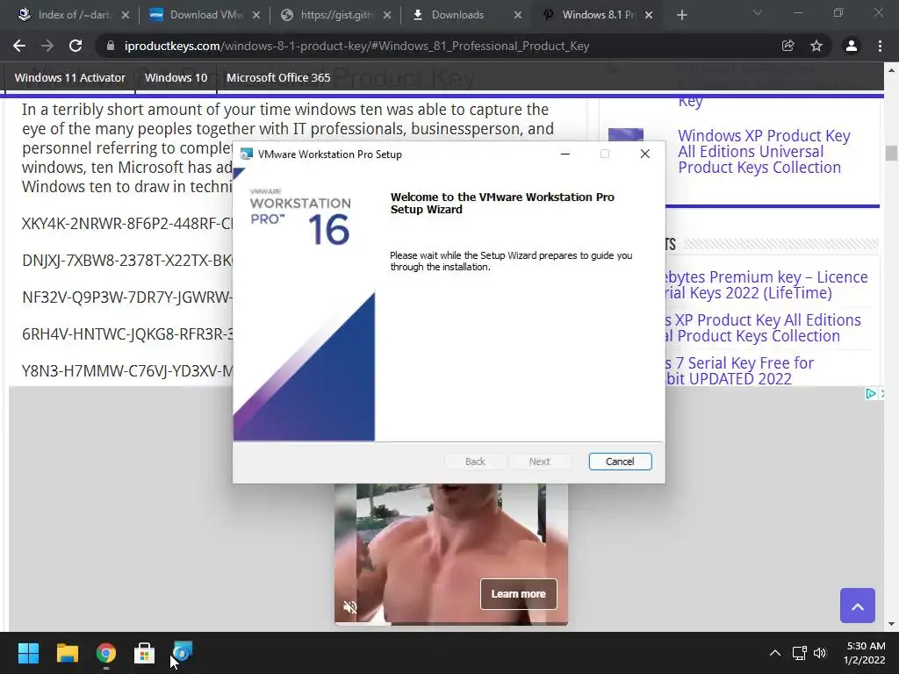Screen dimensions: 899x674
Task: Click Chrome back arrow button
Action: [x=19, y=46]
